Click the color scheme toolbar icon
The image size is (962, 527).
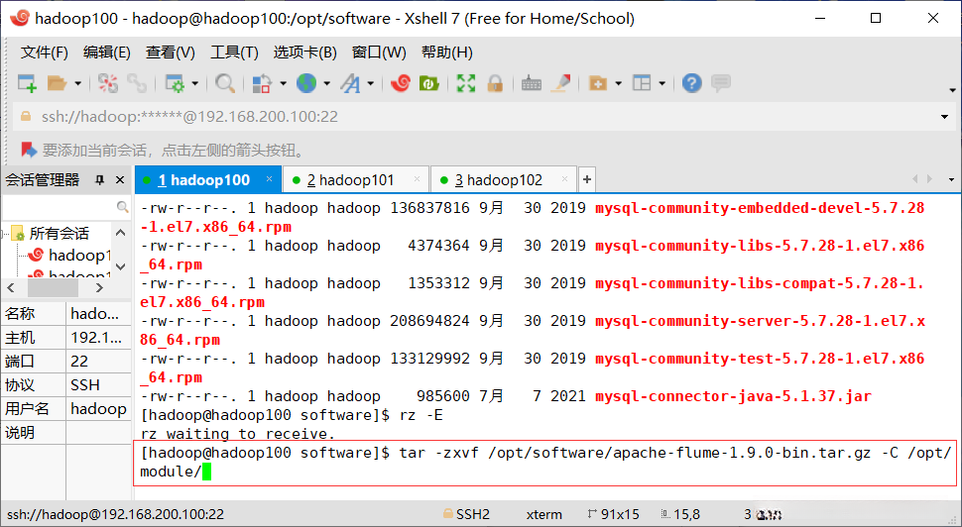tap(263, 83)
